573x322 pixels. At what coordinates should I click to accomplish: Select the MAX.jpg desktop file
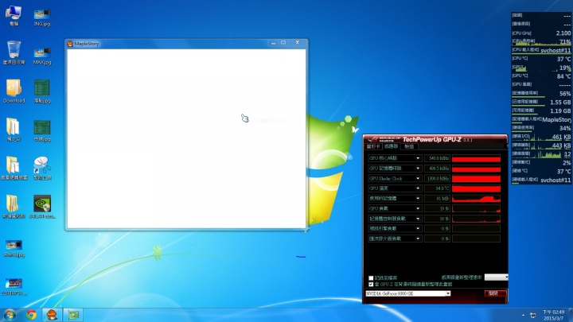click(x=42, y=56)
